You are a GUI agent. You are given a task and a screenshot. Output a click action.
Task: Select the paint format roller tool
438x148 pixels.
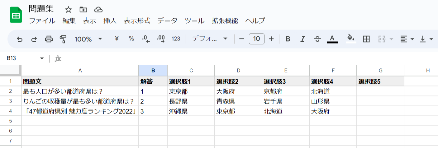click(63, 39)
